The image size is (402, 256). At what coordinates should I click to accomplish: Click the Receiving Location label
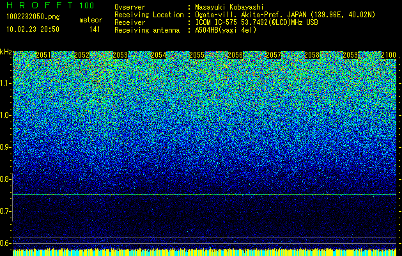coord(149,15)
